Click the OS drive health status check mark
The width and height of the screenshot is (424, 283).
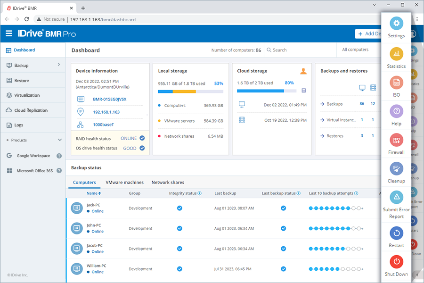point(142,148)
